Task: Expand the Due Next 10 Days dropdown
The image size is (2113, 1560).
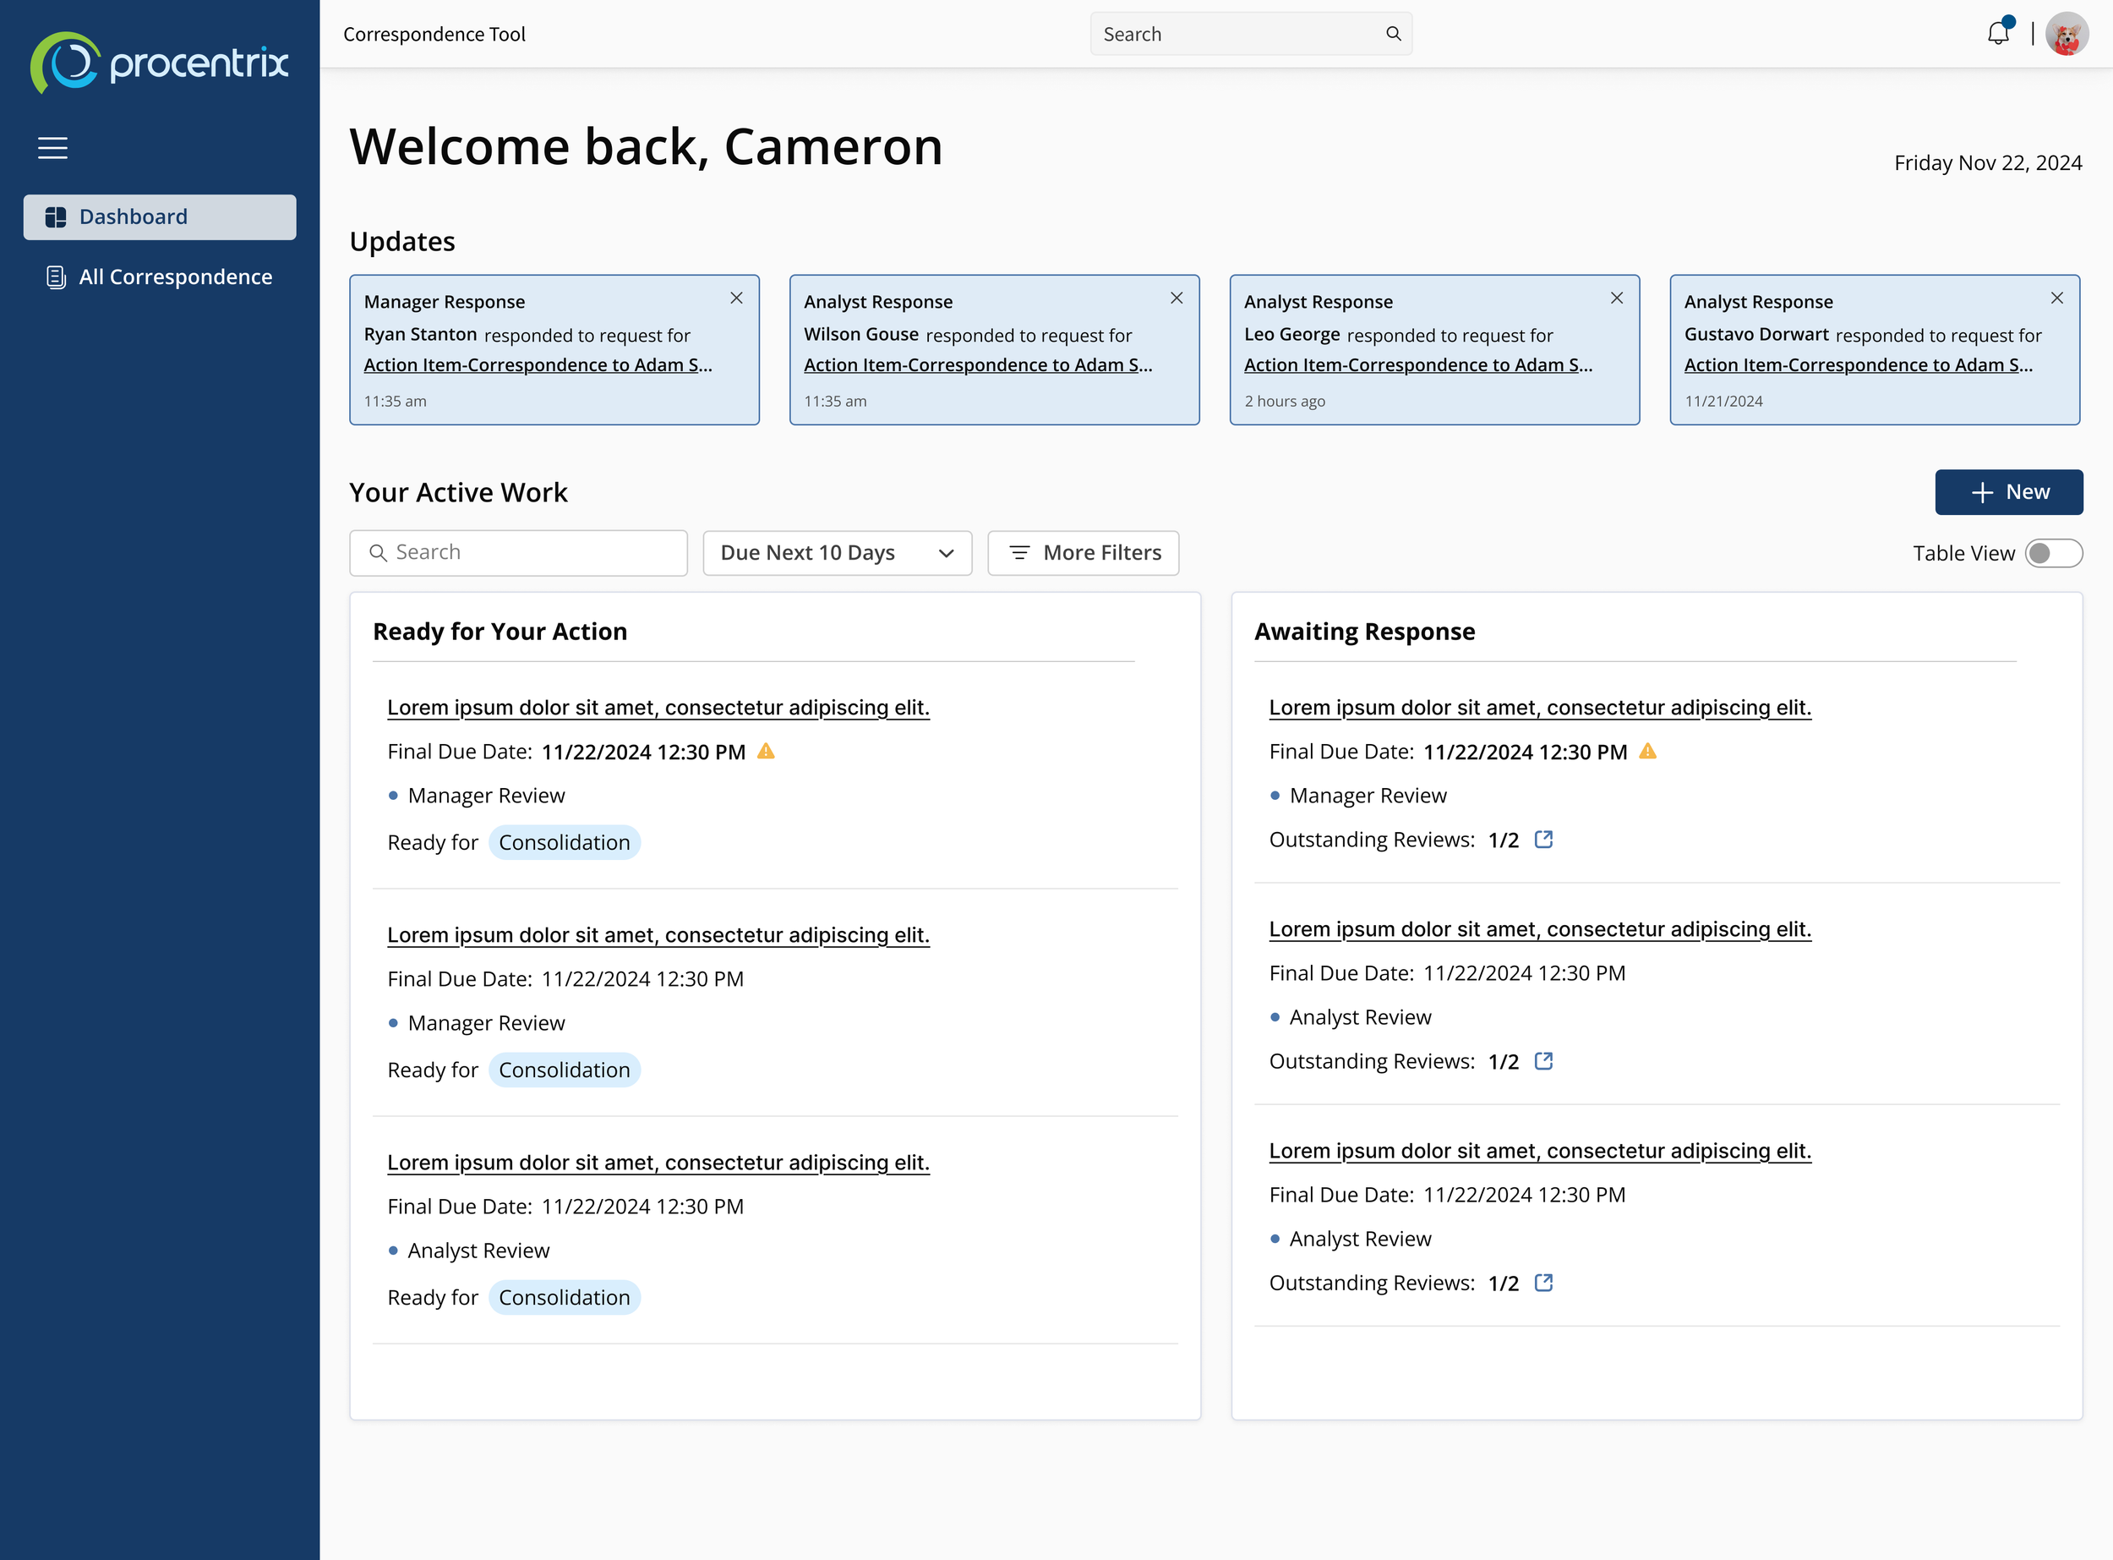Action: pos(837,553)
